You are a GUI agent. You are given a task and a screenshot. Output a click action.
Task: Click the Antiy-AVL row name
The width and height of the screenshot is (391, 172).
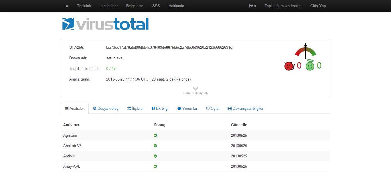pyautogui.click(x=72, y=166)
